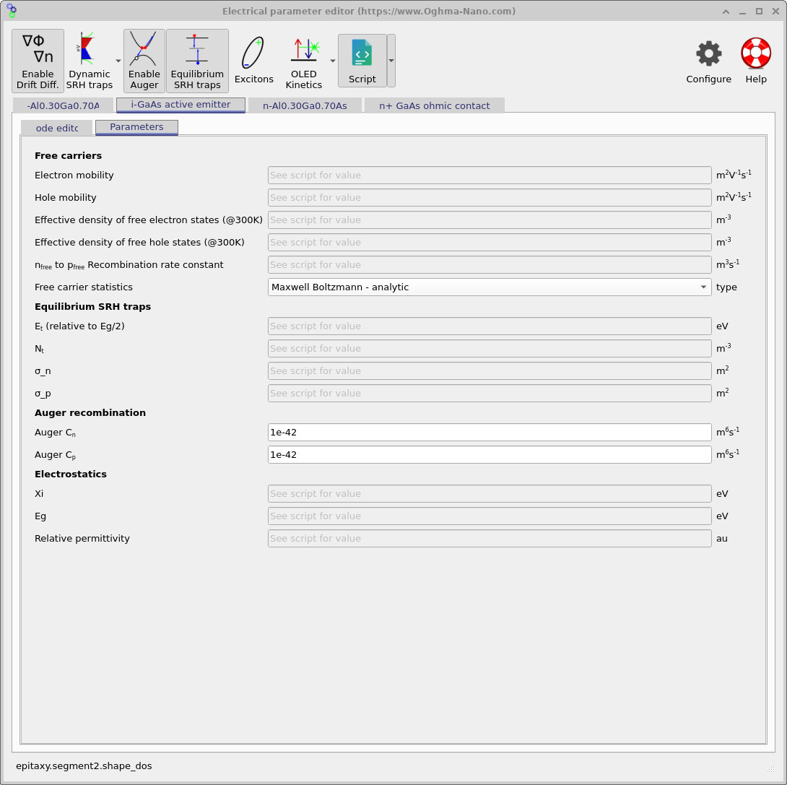Viewport: 787px width, 785px height.
Task: Focus the Xi input field
Action: (x=490, y=494)
